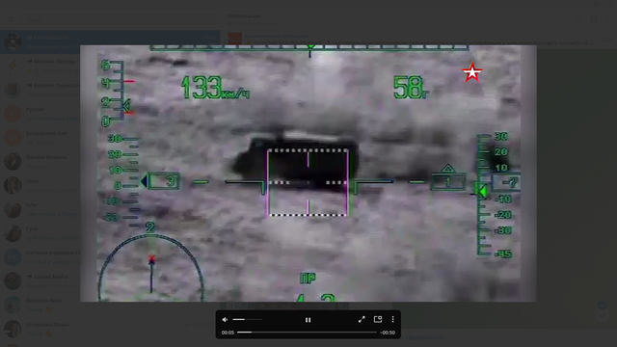
Task: Mute the video using the speaker icon
Action: click(x=225, y=319)
